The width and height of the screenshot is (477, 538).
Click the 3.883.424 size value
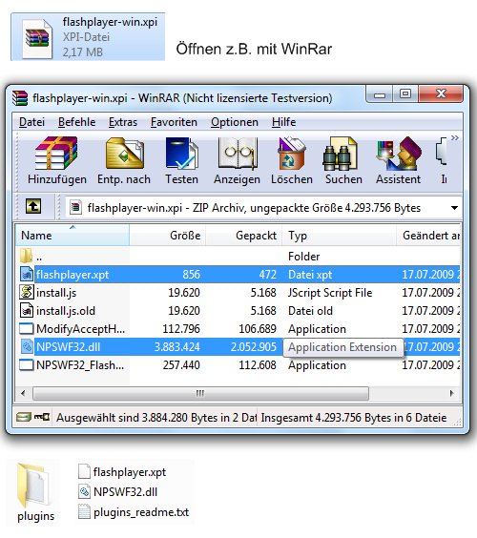coord(177,347)
